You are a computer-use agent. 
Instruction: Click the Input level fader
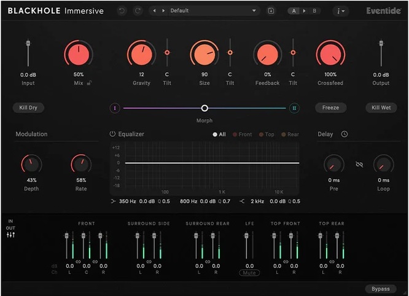pos(28,43)
